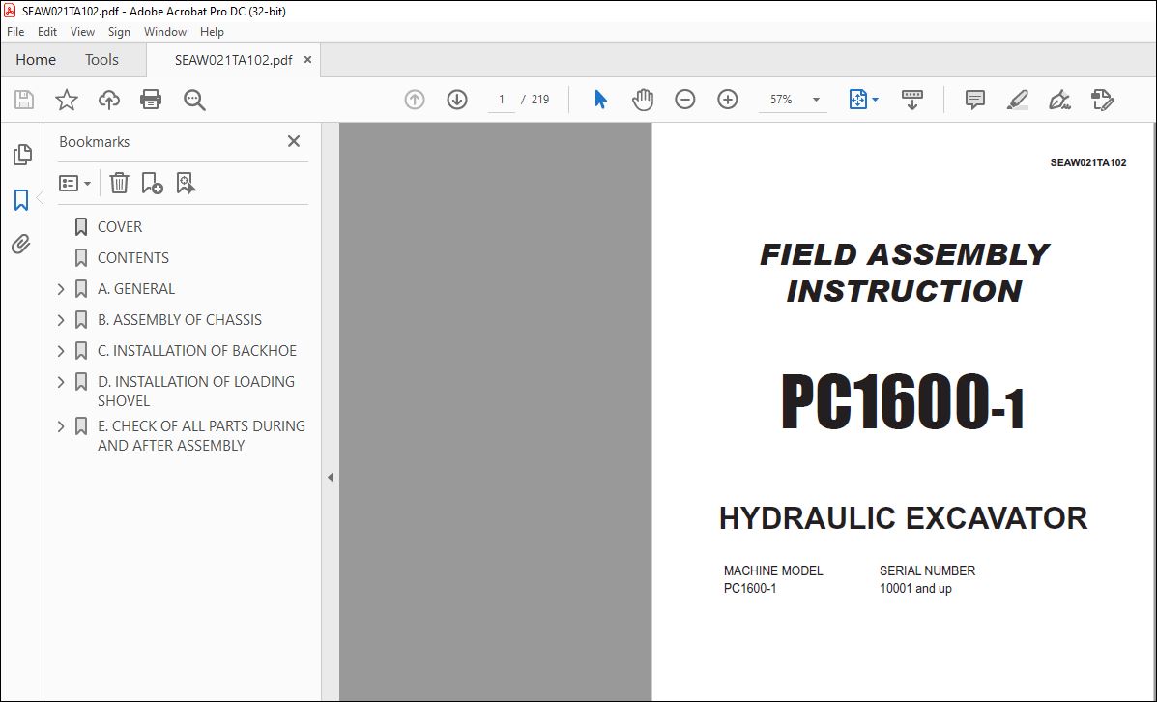The height and width of the screenshot is (702, 1157).
Task: Expand C. INSTALLATION OF BACKHOE bookmark
Action: 61,351
